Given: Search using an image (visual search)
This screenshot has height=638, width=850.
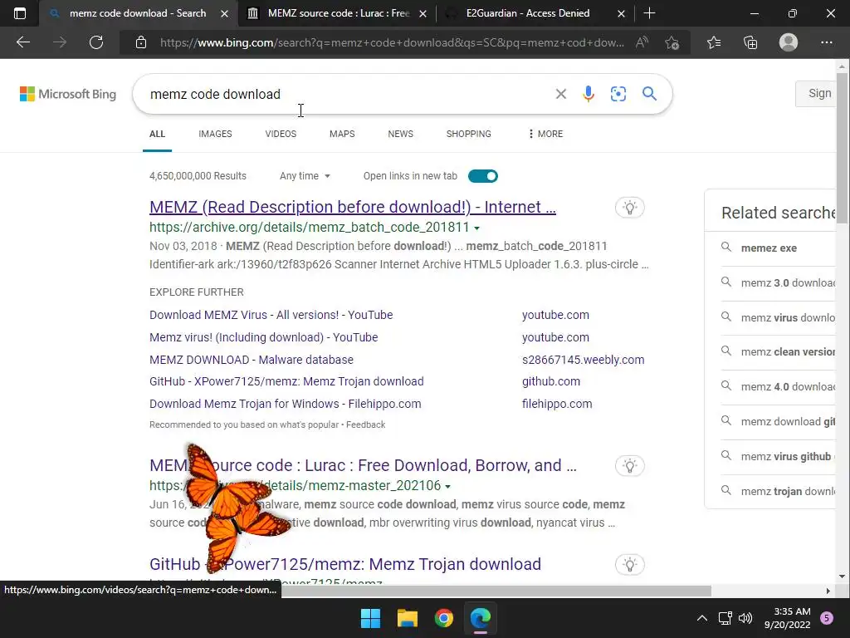Looking at the screenshot, I should coord(618,94).
